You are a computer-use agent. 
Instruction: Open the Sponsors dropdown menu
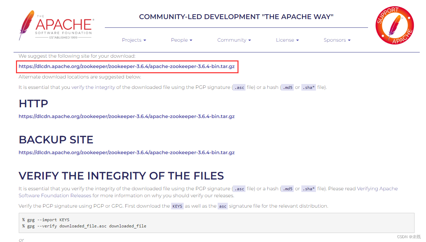(337, 40)
